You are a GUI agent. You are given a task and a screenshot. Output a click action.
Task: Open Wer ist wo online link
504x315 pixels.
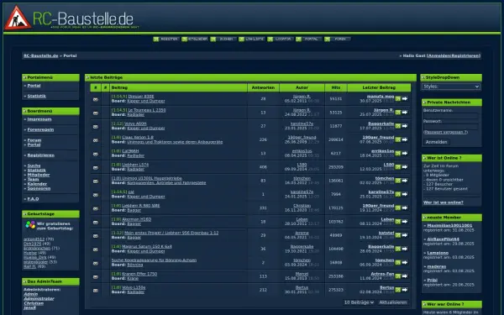(444, 202)
